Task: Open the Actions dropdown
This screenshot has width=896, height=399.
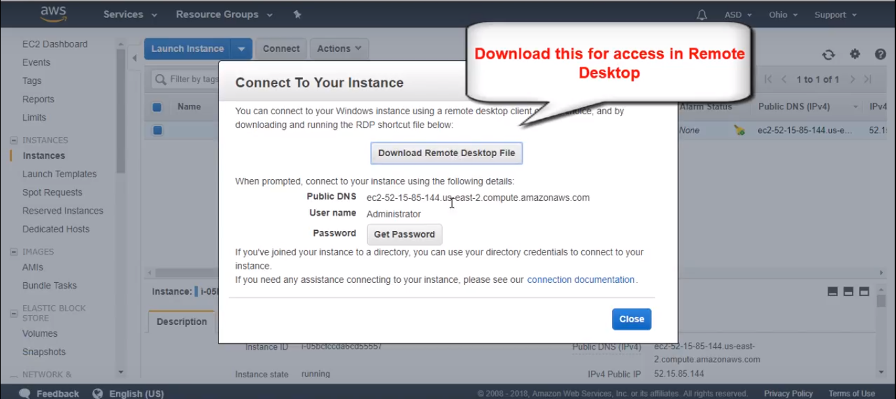Action: coord(339,49)
